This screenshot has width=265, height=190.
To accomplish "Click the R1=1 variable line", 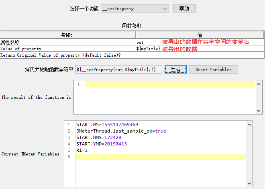I will click(x=82, y=150).
